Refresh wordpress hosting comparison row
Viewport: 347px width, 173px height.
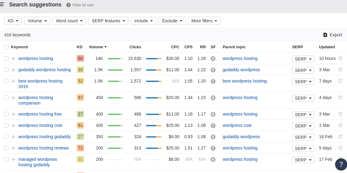tap(340, 98)
